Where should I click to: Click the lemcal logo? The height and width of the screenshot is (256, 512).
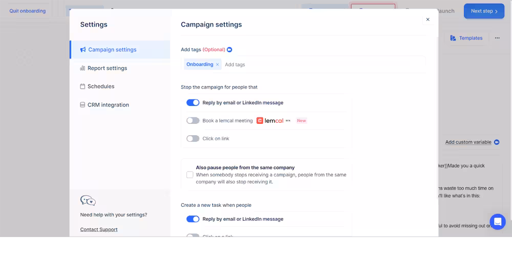[x=270, y=121]
